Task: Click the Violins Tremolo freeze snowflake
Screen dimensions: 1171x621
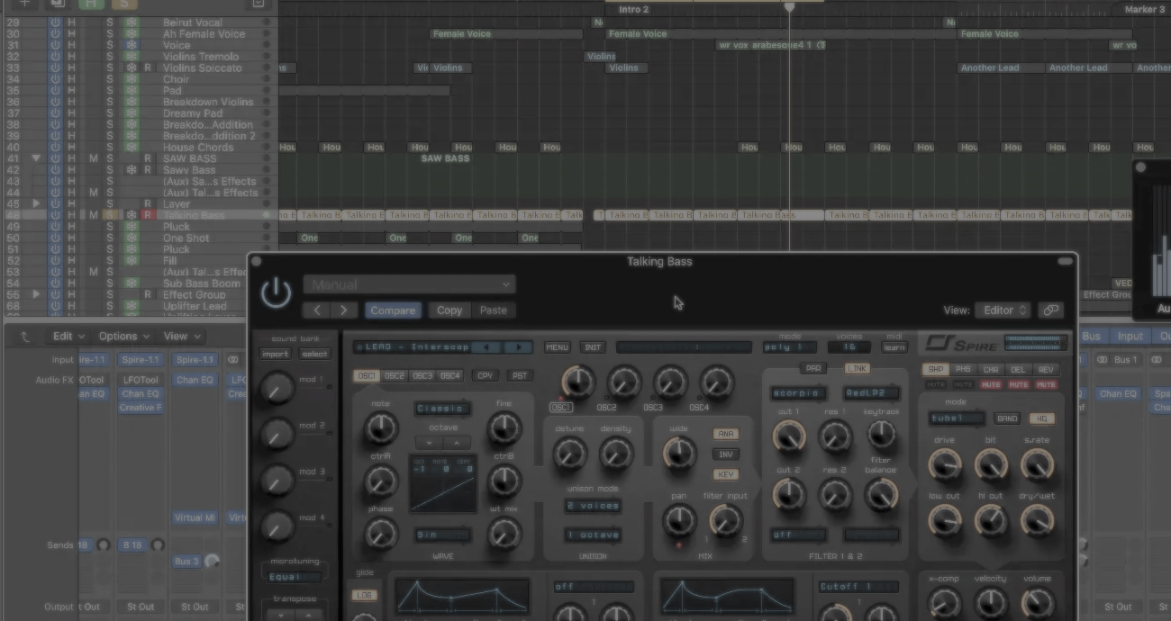Action: click(x=132, y=57)
